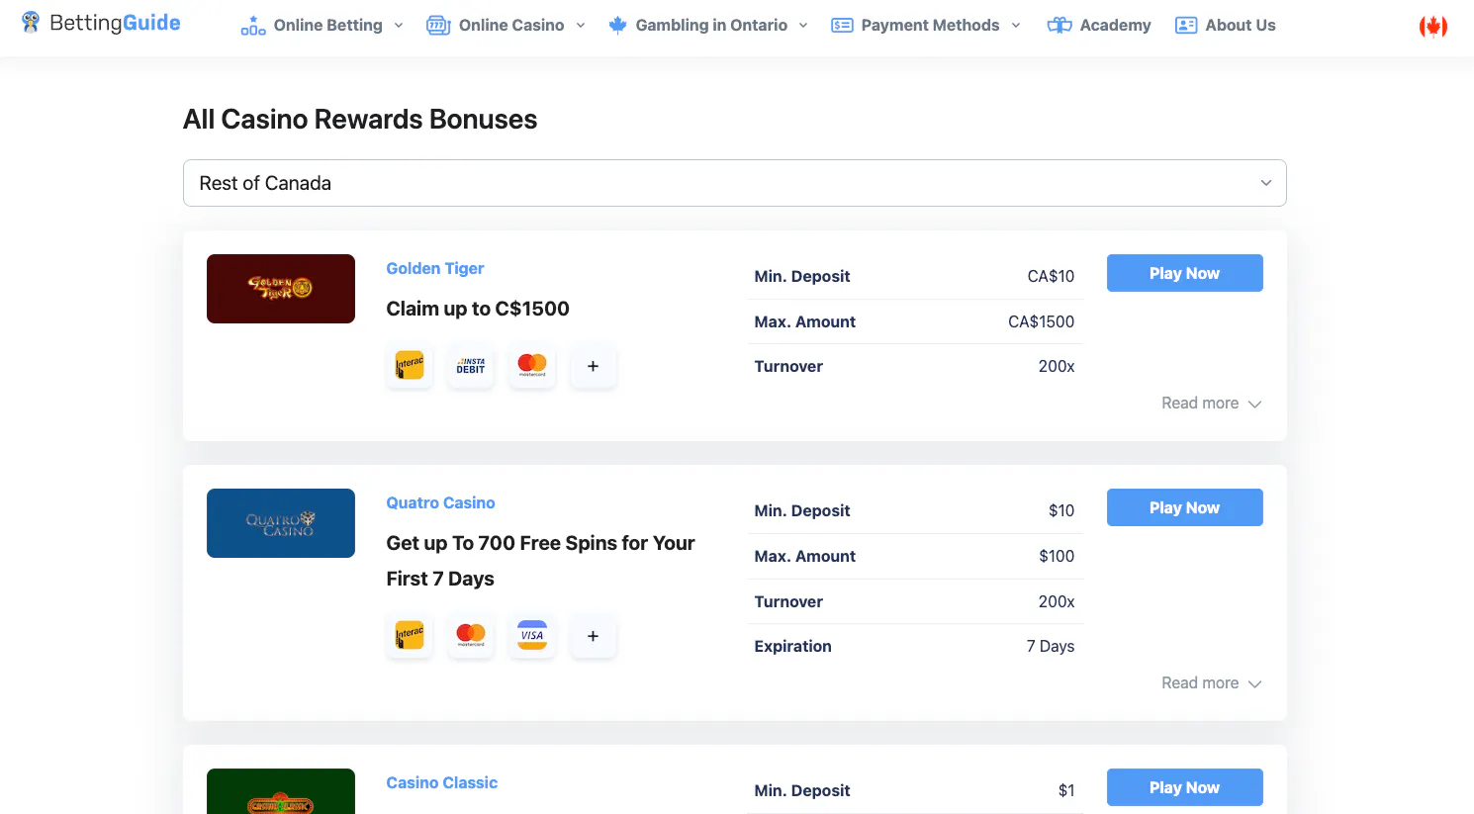Click the Canada flag region selector
Screen dimensions: 1474x814
click(1433, 27)
